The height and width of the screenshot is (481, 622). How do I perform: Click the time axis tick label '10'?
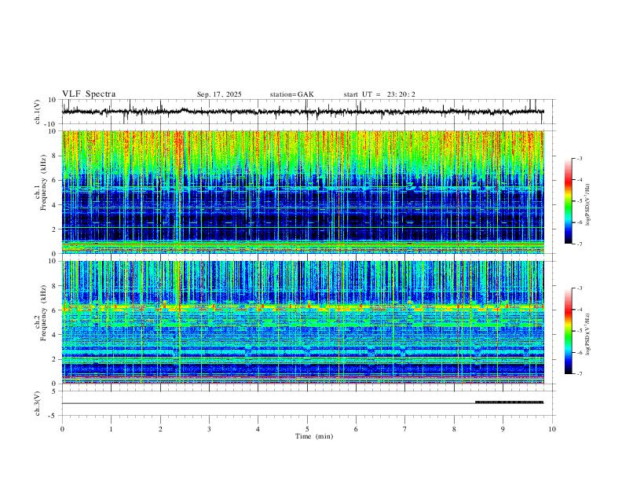coord(552,429)
